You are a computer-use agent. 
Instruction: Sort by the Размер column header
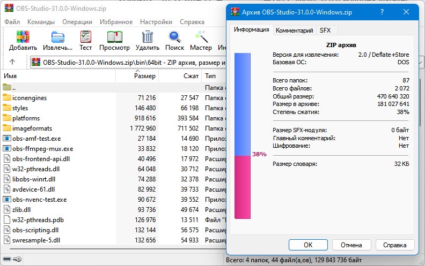click(137, 76)
